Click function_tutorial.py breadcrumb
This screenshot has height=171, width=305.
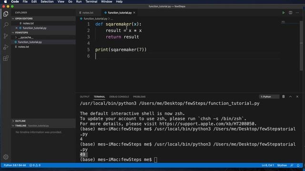click(x=95, y=19)
